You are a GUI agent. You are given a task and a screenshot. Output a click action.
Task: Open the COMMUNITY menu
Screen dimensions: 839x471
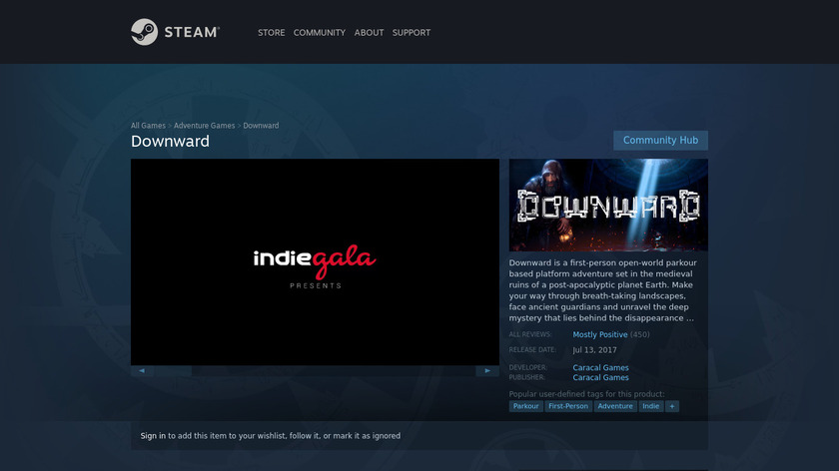pyautogui.click(x=320, y=33)
